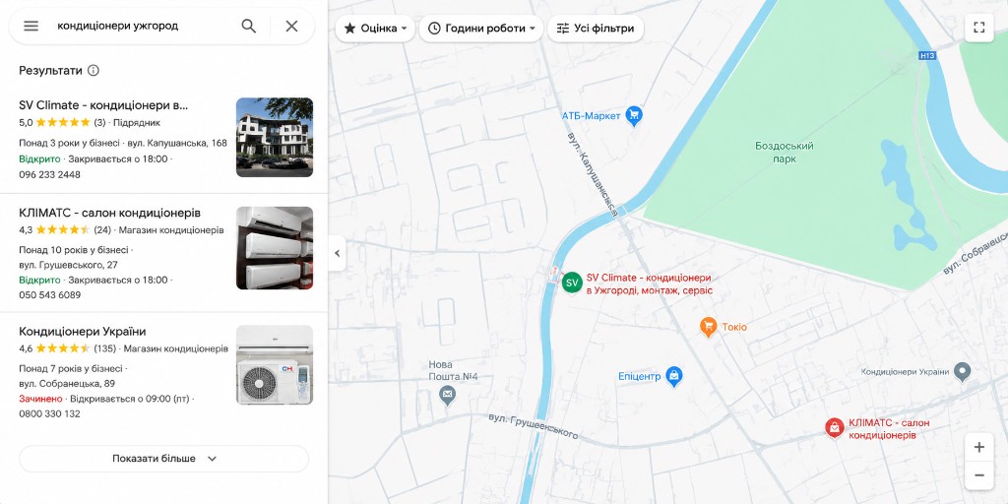Screen dimensions: 1008x504
Task: Click address вул. Грушевського, 27
Action: pos(68,264)
